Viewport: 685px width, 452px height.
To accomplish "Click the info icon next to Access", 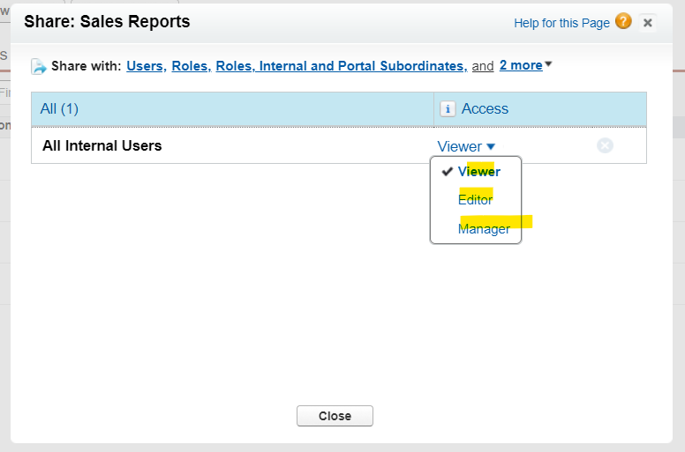I will pos(448,109).
